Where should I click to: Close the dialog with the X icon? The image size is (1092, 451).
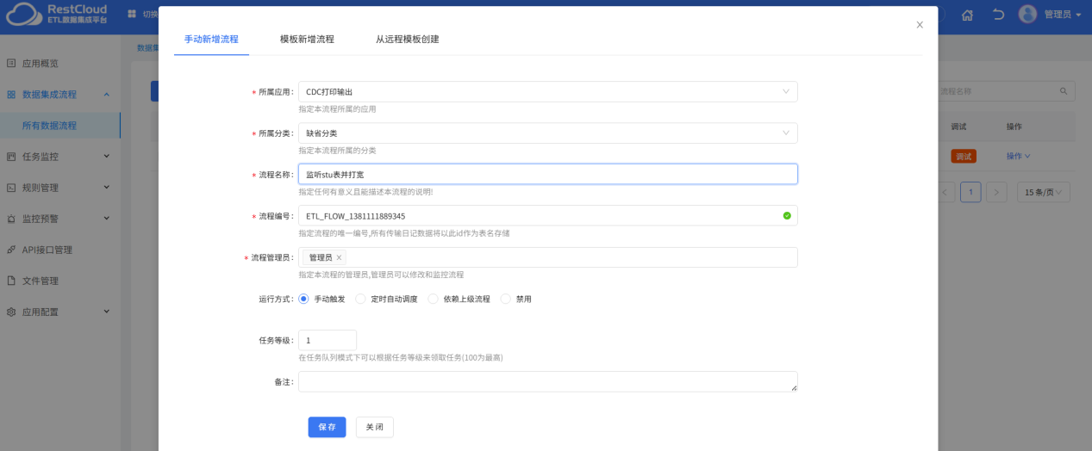click(920, 25)
